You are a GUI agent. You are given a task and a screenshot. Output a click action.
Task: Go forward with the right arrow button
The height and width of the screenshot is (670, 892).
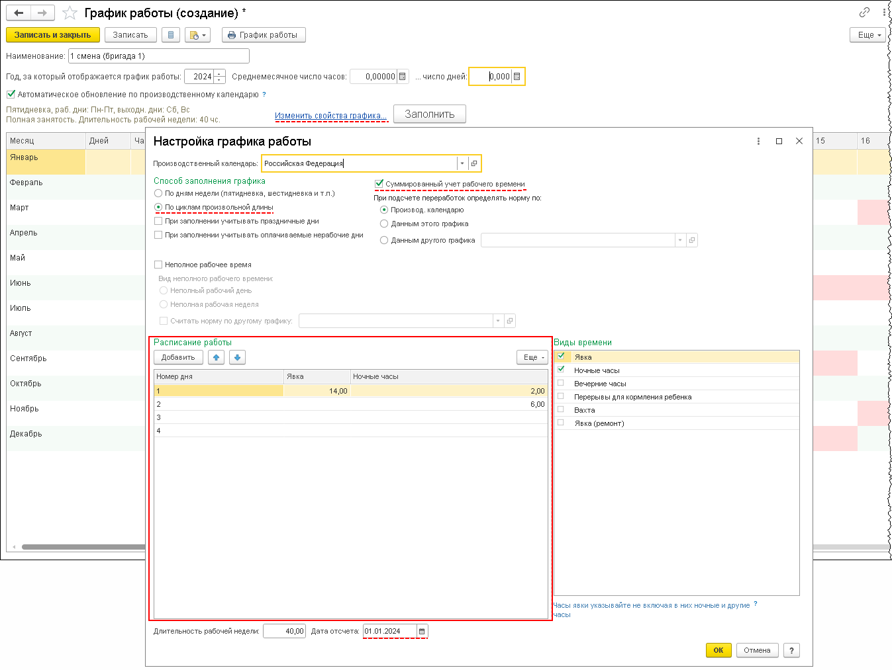click(42, 13)
